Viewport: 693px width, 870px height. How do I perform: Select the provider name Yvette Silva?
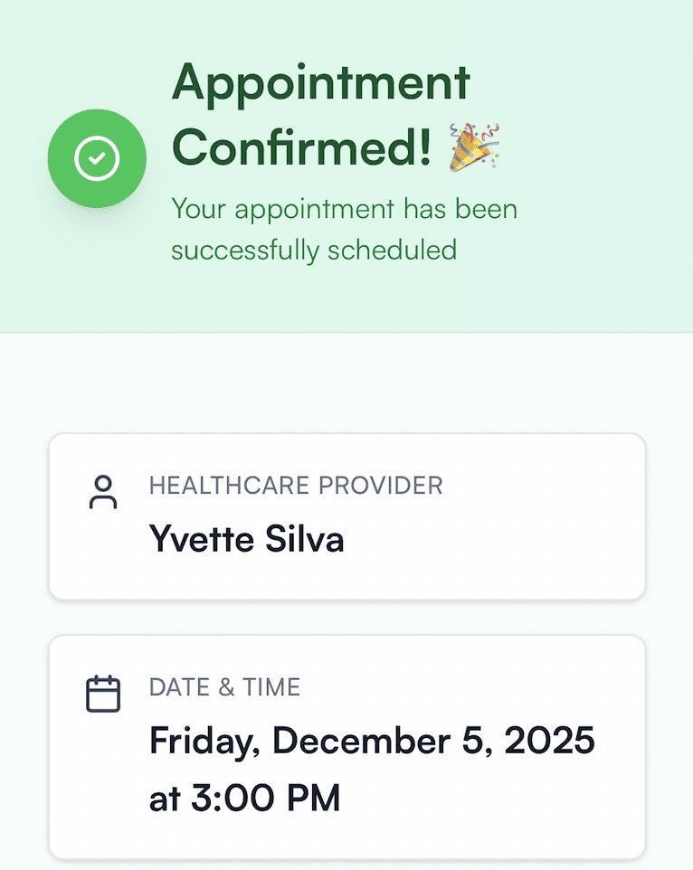(x=246, y=539)
